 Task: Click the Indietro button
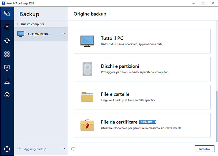click(204, 149)
